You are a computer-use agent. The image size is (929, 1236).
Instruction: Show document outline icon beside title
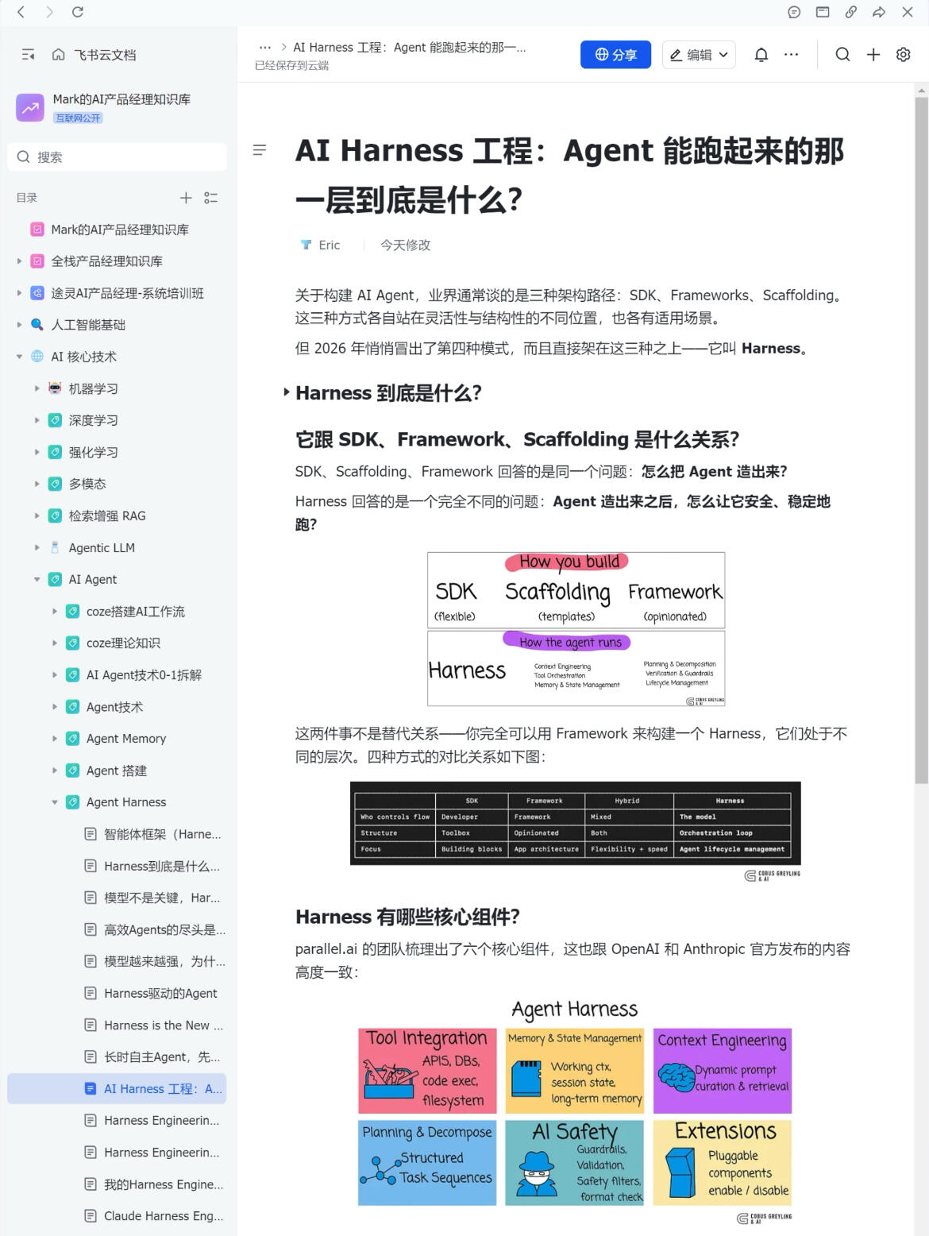(260, 150)
